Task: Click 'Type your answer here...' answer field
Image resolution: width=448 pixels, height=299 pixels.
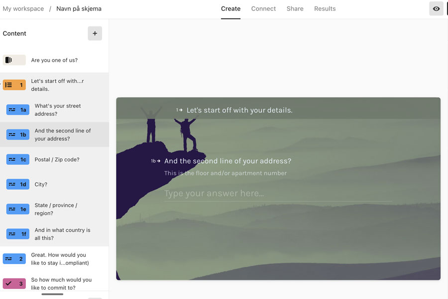Action: click(x=278, y=194)
